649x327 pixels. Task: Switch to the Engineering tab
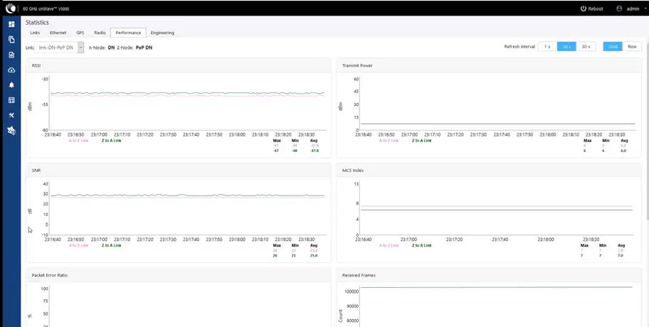(x=162, y=33)
